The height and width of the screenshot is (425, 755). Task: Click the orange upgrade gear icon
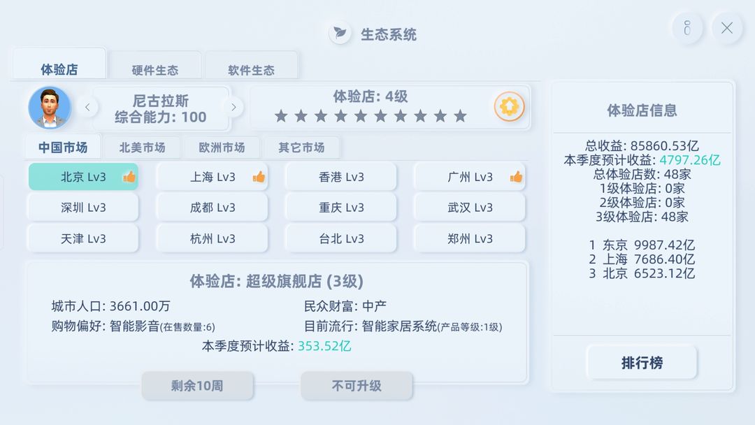[509, 106]
